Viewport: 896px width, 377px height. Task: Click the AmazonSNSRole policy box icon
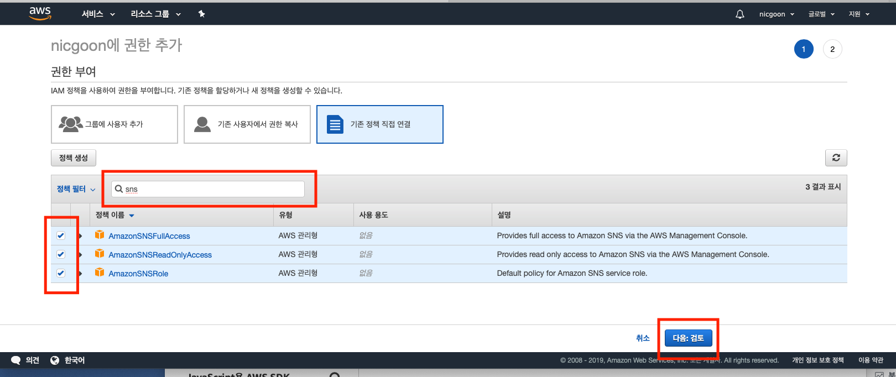(100, 273)
